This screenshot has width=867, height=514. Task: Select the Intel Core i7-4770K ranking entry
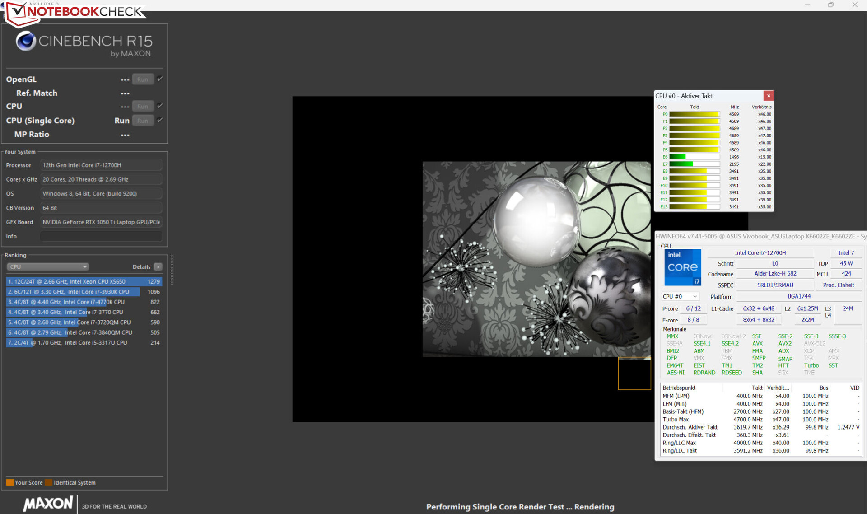tap(84, 302)
